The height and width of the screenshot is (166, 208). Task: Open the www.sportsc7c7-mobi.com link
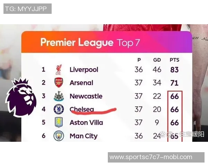(151, 157)
